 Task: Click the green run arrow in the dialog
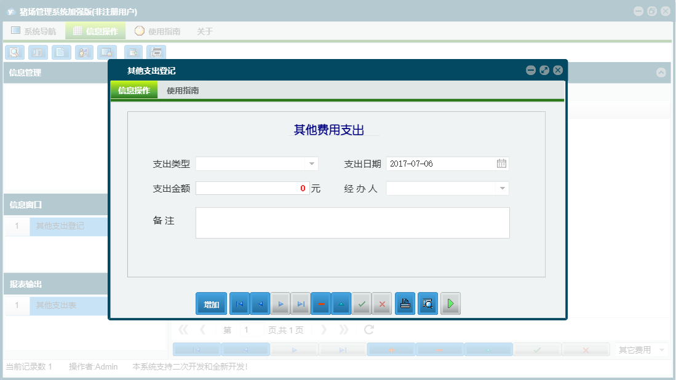[450, 303]
